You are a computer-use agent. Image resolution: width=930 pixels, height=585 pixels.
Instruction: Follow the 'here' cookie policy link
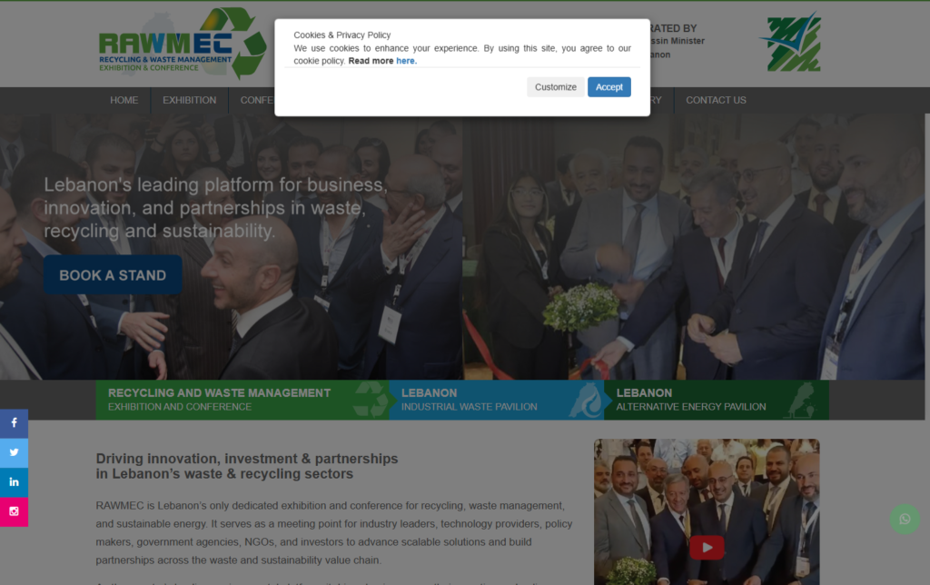406,61
